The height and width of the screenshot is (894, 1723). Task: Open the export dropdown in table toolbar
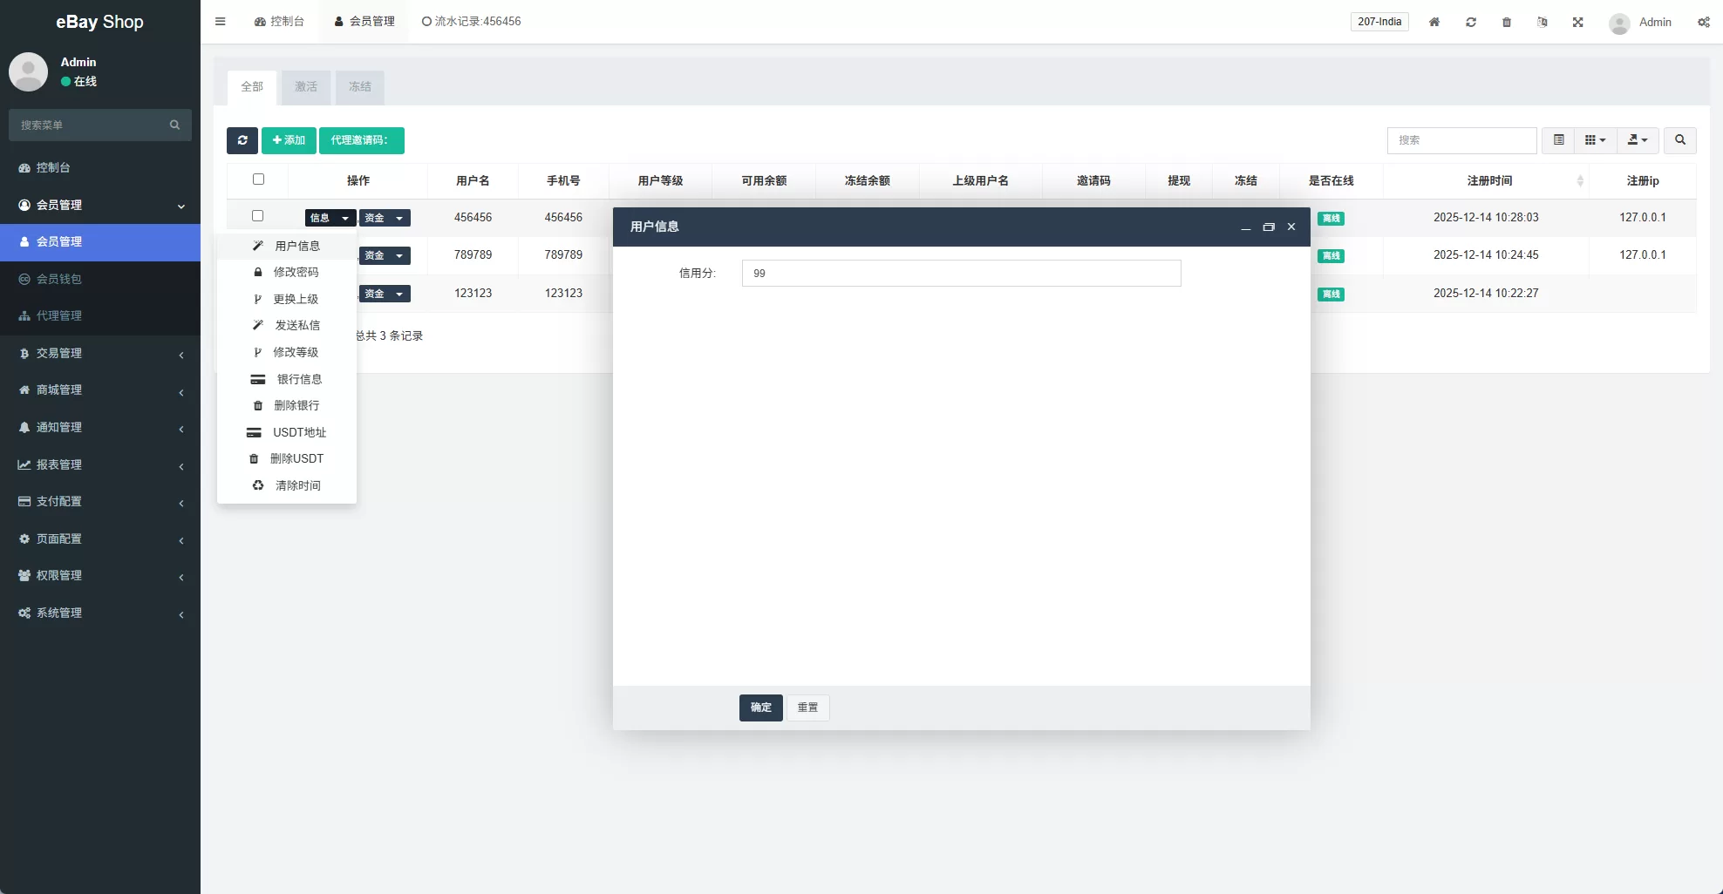[x=1637, y=140]
